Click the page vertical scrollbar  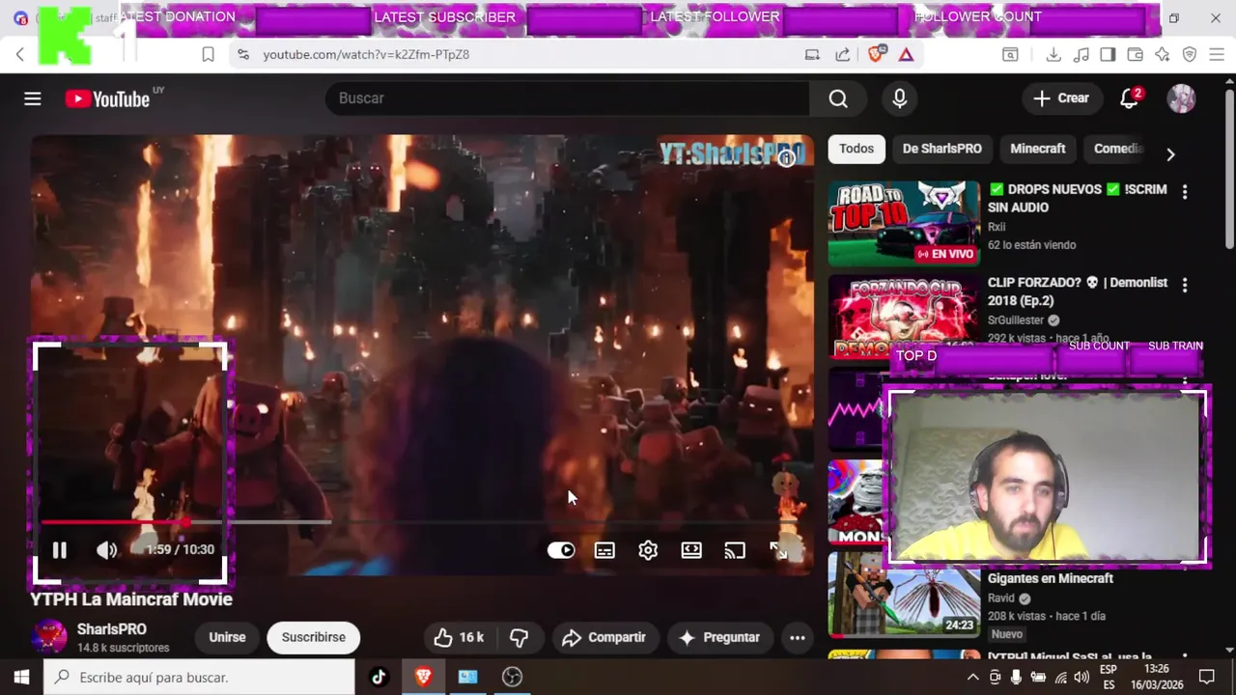[x=1229, y=169]
